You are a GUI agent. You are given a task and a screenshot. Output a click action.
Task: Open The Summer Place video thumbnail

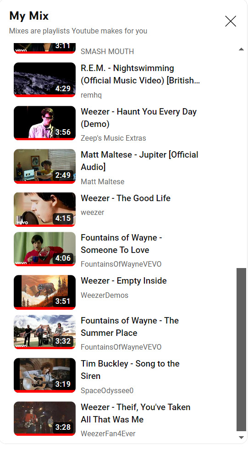pos(45,332)
